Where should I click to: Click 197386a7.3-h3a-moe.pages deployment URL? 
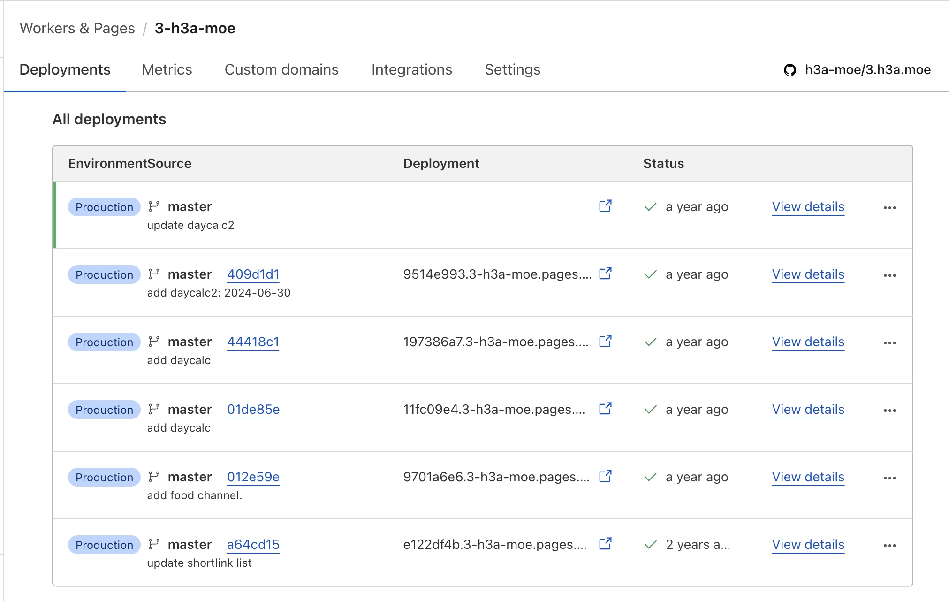(x=496, y=342)
